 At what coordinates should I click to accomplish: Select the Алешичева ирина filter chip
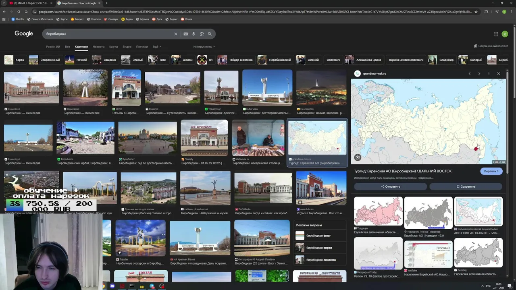coord(364,60)
